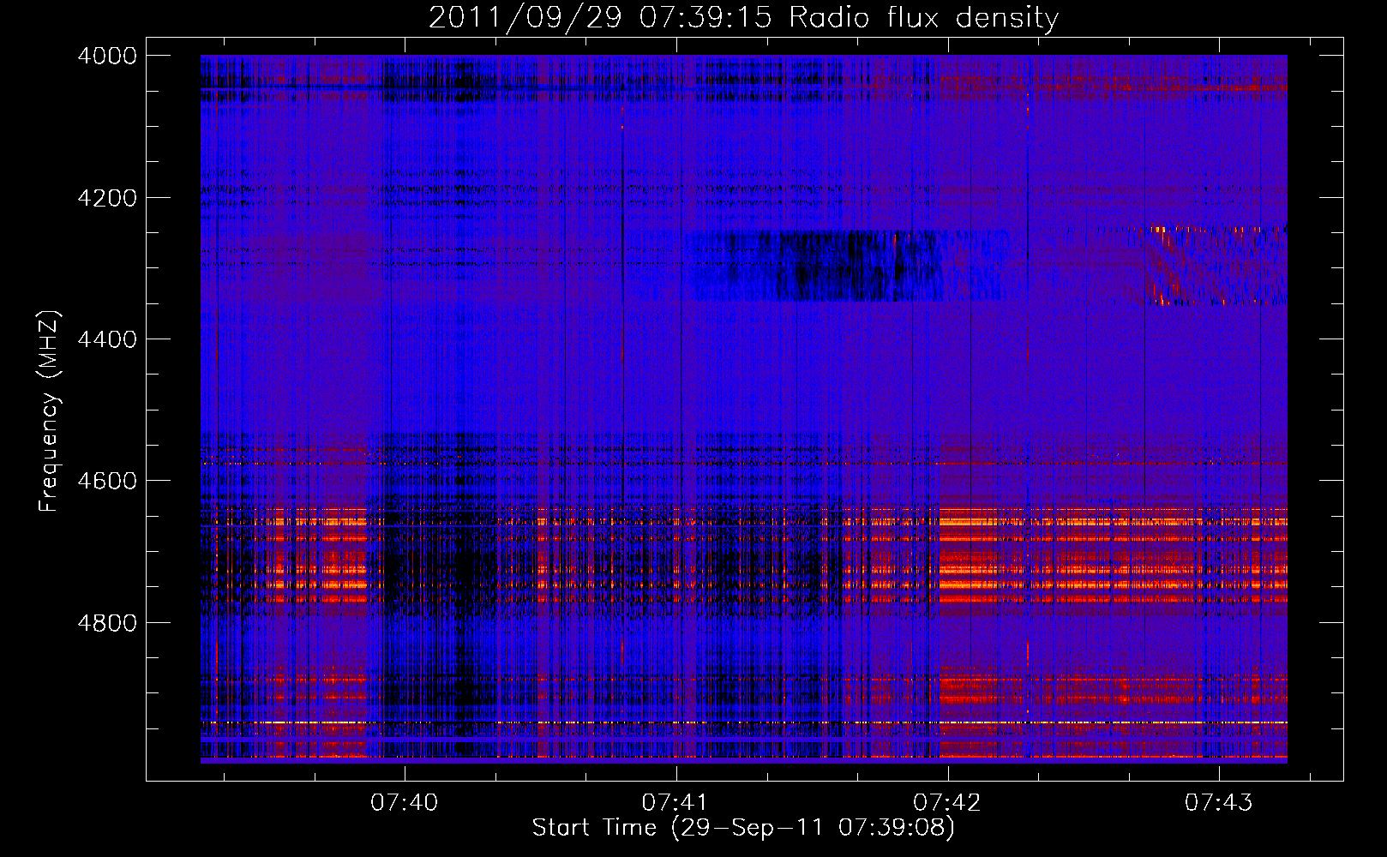
Task: Click the 07:42 time tick label
Action: click(947, 802)
